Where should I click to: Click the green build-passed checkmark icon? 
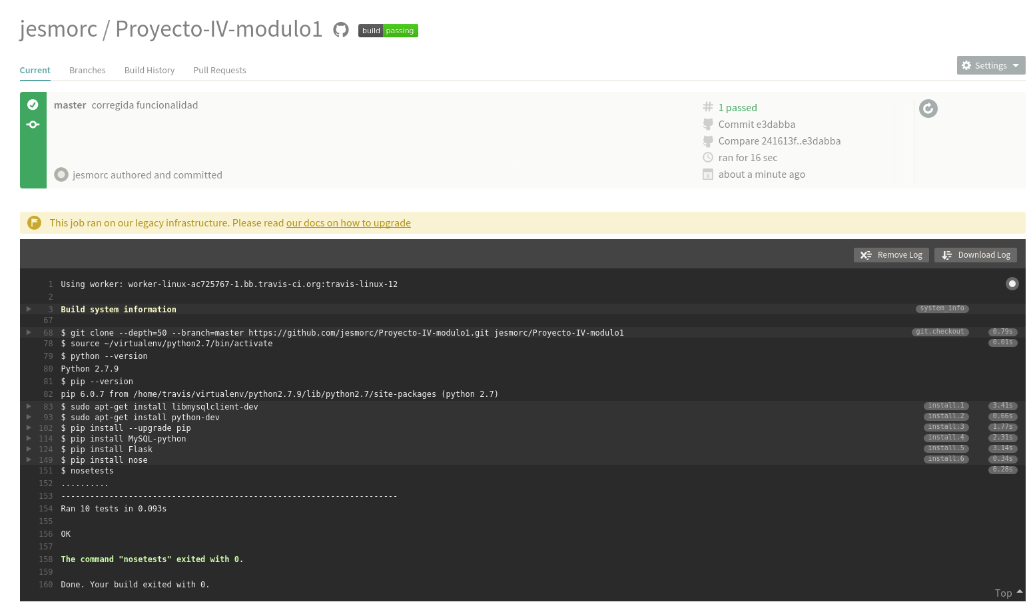point(33,105)
